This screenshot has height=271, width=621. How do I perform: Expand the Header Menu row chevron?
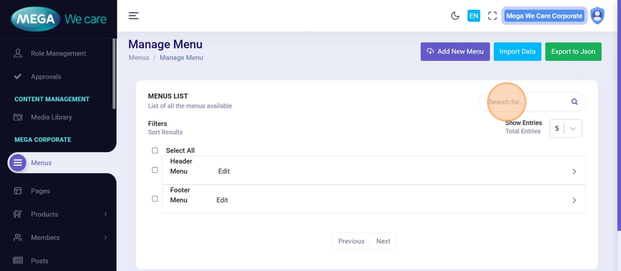click(574, 172)
